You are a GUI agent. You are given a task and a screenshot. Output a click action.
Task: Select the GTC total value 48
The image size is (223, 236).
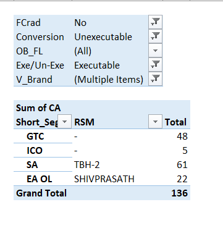pyautogui.click(x=176, y=136)
